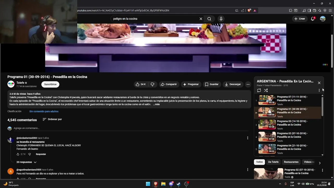The width and height of the screenshot is (334, 188).
Task: Select the Todos filter chip
Action: (259, 162)
